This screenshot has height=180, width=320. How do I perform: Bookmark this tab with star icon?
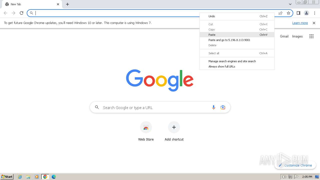pyautogui.click(x=288, y=13)
